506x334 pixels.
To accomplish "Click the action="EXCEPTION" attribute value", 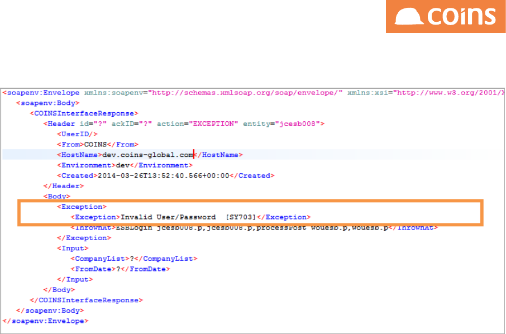I will click(213, 124).
